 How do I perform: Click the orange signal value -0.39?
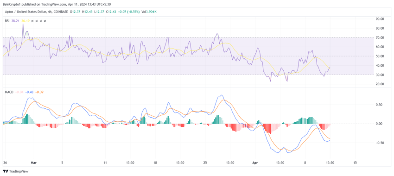39,92
